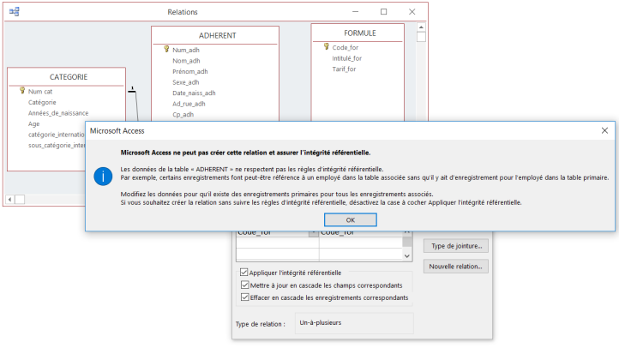The height and width of the screenshot is (360, 619).
Task: Click scroll up arrow in Relations window
Action: tap(421, 27)
